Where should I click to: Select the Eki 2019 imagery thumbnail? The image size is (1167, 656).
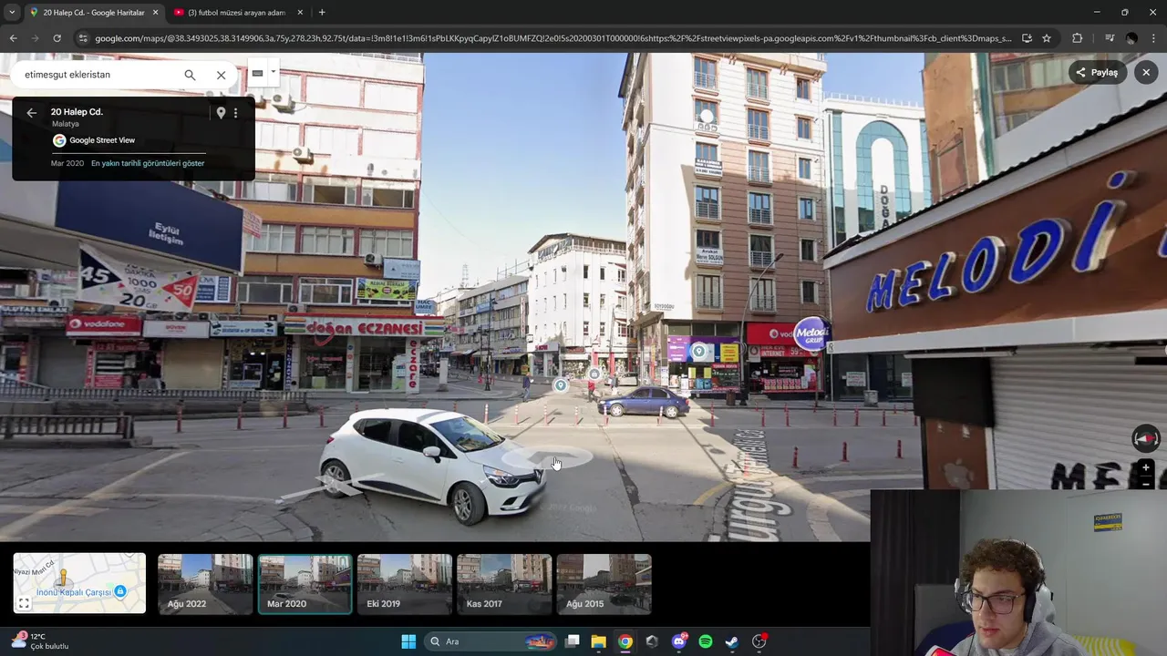tap(405, 584)
